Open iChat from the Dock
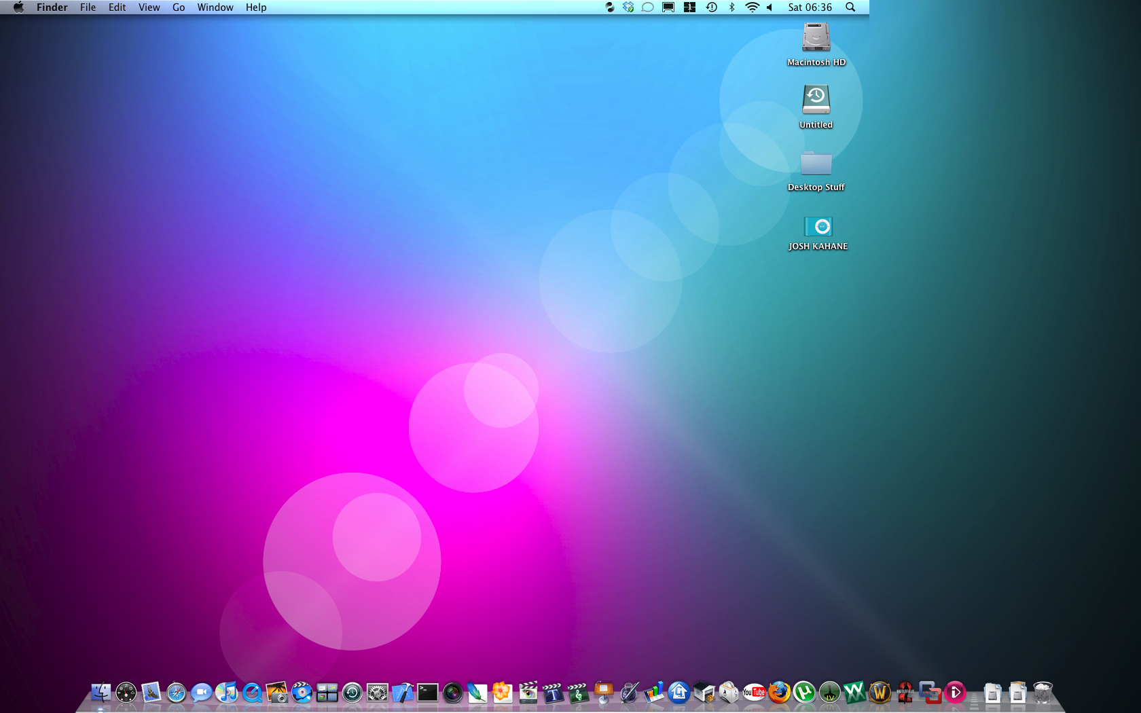 click(201, 693)
